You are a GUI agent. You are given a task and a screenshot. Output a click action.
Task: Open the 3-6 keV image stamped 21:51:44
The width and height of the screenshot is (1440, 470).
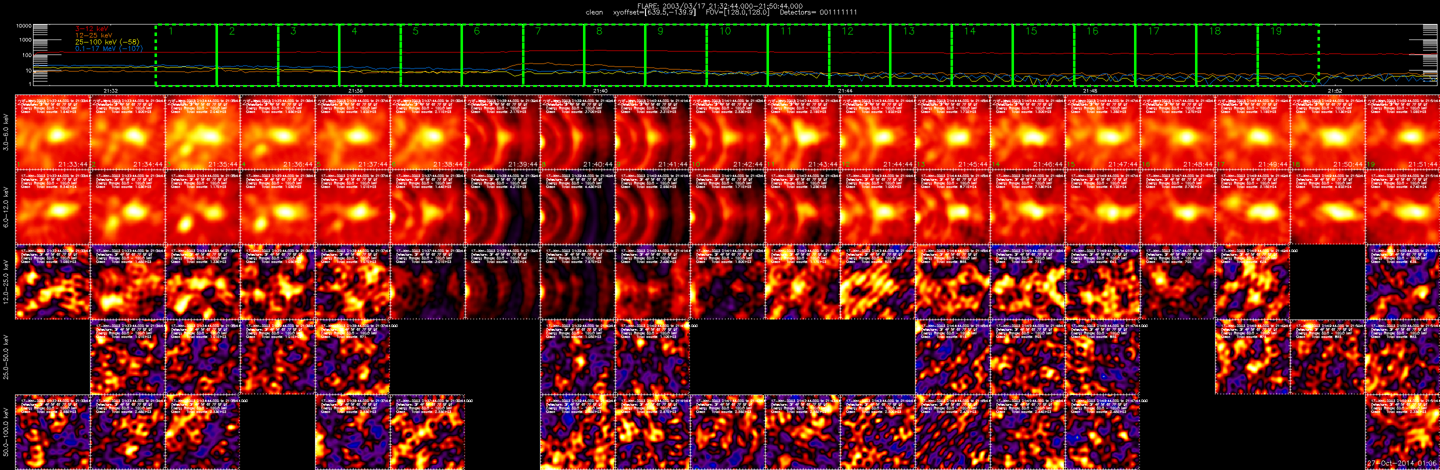click(1402, 132)
